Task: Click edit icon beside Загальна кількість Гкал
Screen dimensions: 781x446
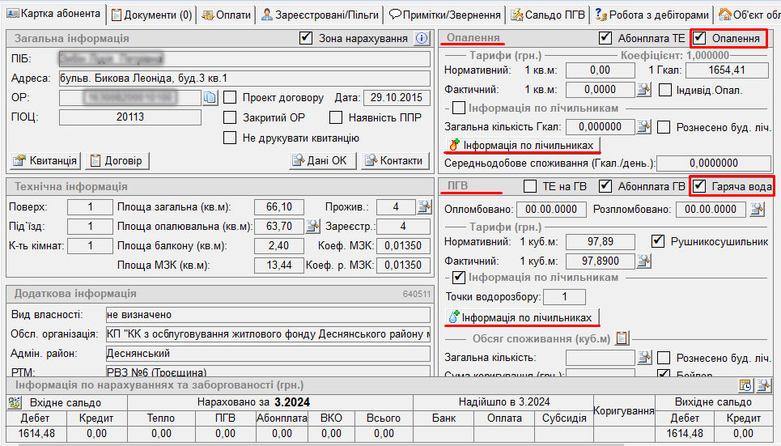Action: pyautogui.click(x=643, y=126)
